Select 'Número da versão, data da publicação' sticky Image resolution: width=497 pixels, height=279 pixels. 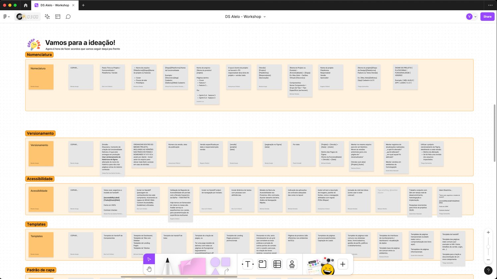pyautogui.click(x=179, y=154)
